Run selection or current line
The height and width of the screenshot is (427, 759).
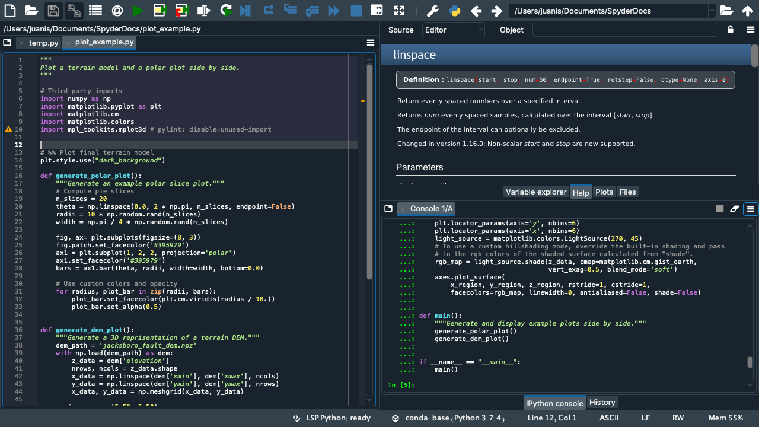(203, 10)
